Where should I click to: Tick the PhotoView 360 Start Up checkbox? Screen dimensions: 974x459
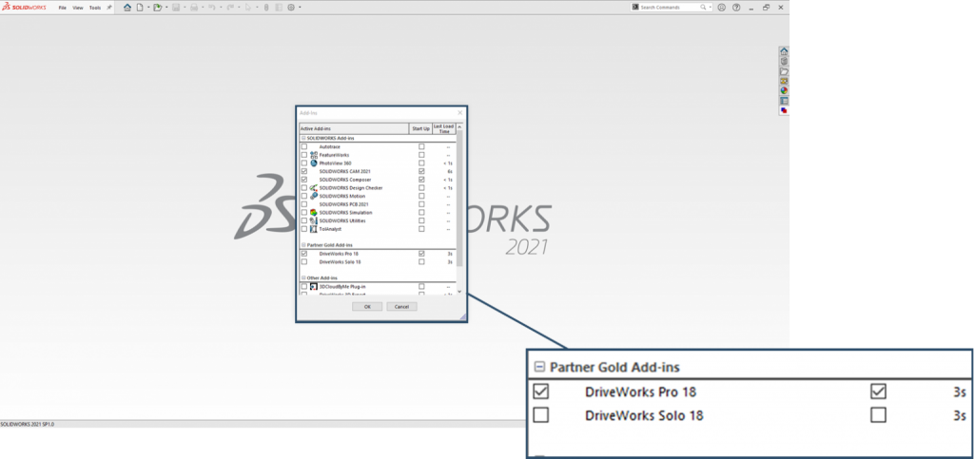(x=421, y=163)
